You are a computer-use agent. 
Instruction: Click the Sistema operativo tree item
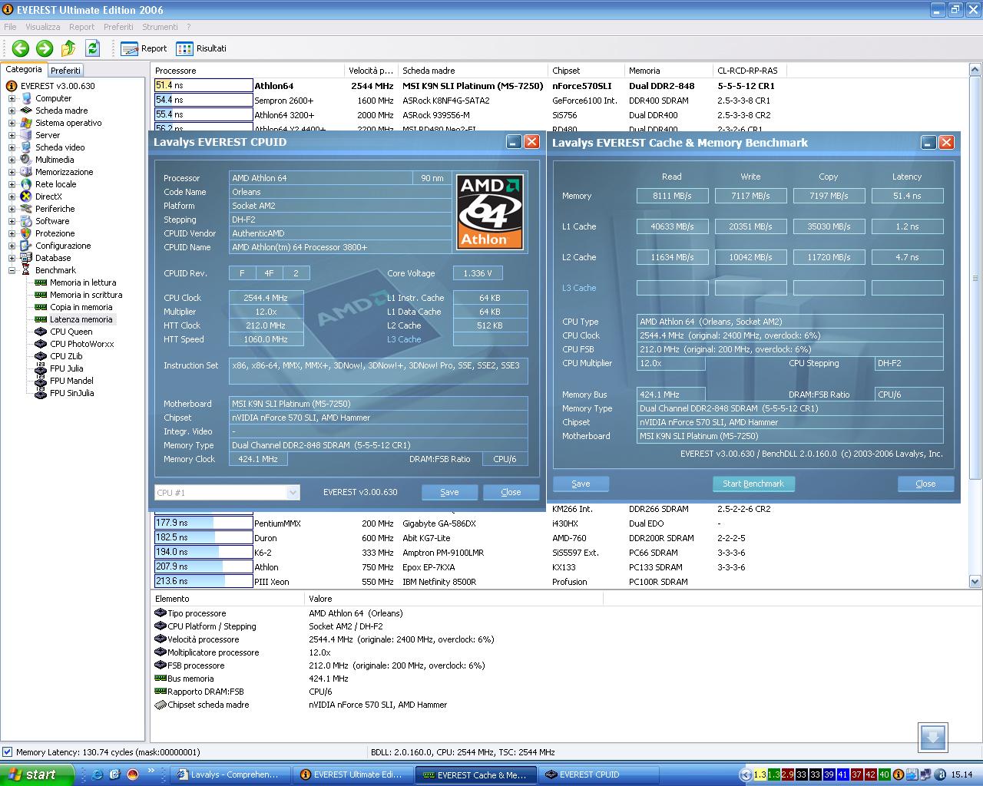(68, 123)
